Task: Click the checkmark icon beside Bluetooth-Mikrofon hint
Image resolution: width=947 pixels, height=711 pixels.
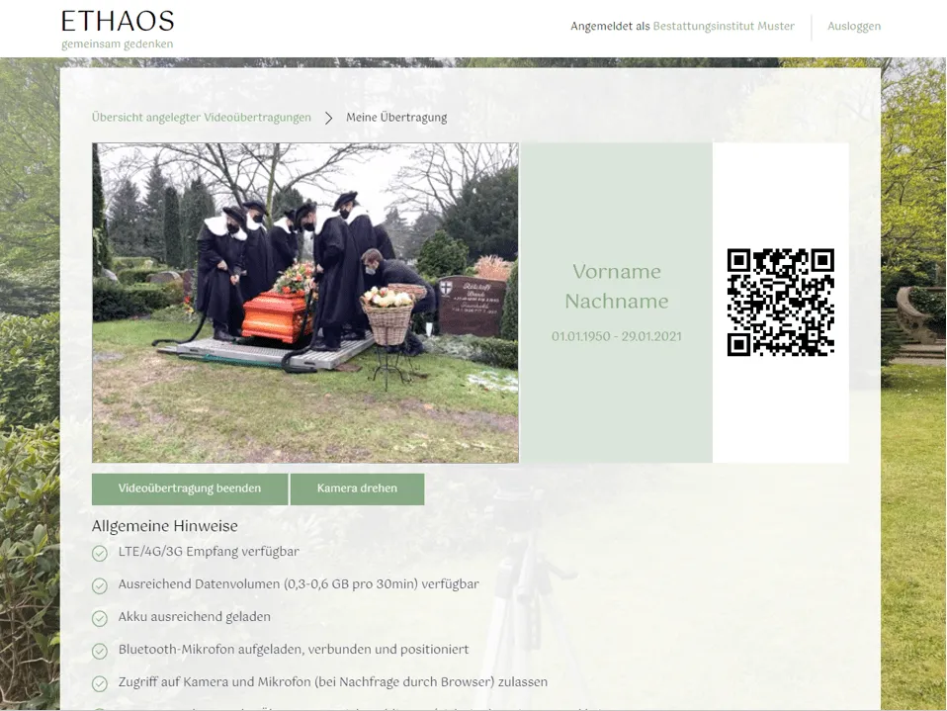Action: [x=100, y=651]
